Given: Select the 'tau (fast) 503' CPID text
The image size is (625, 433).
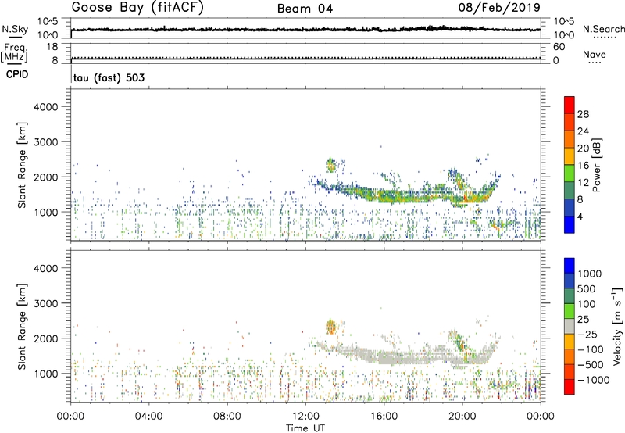Looking at the screenshot, I should (109, 77).
